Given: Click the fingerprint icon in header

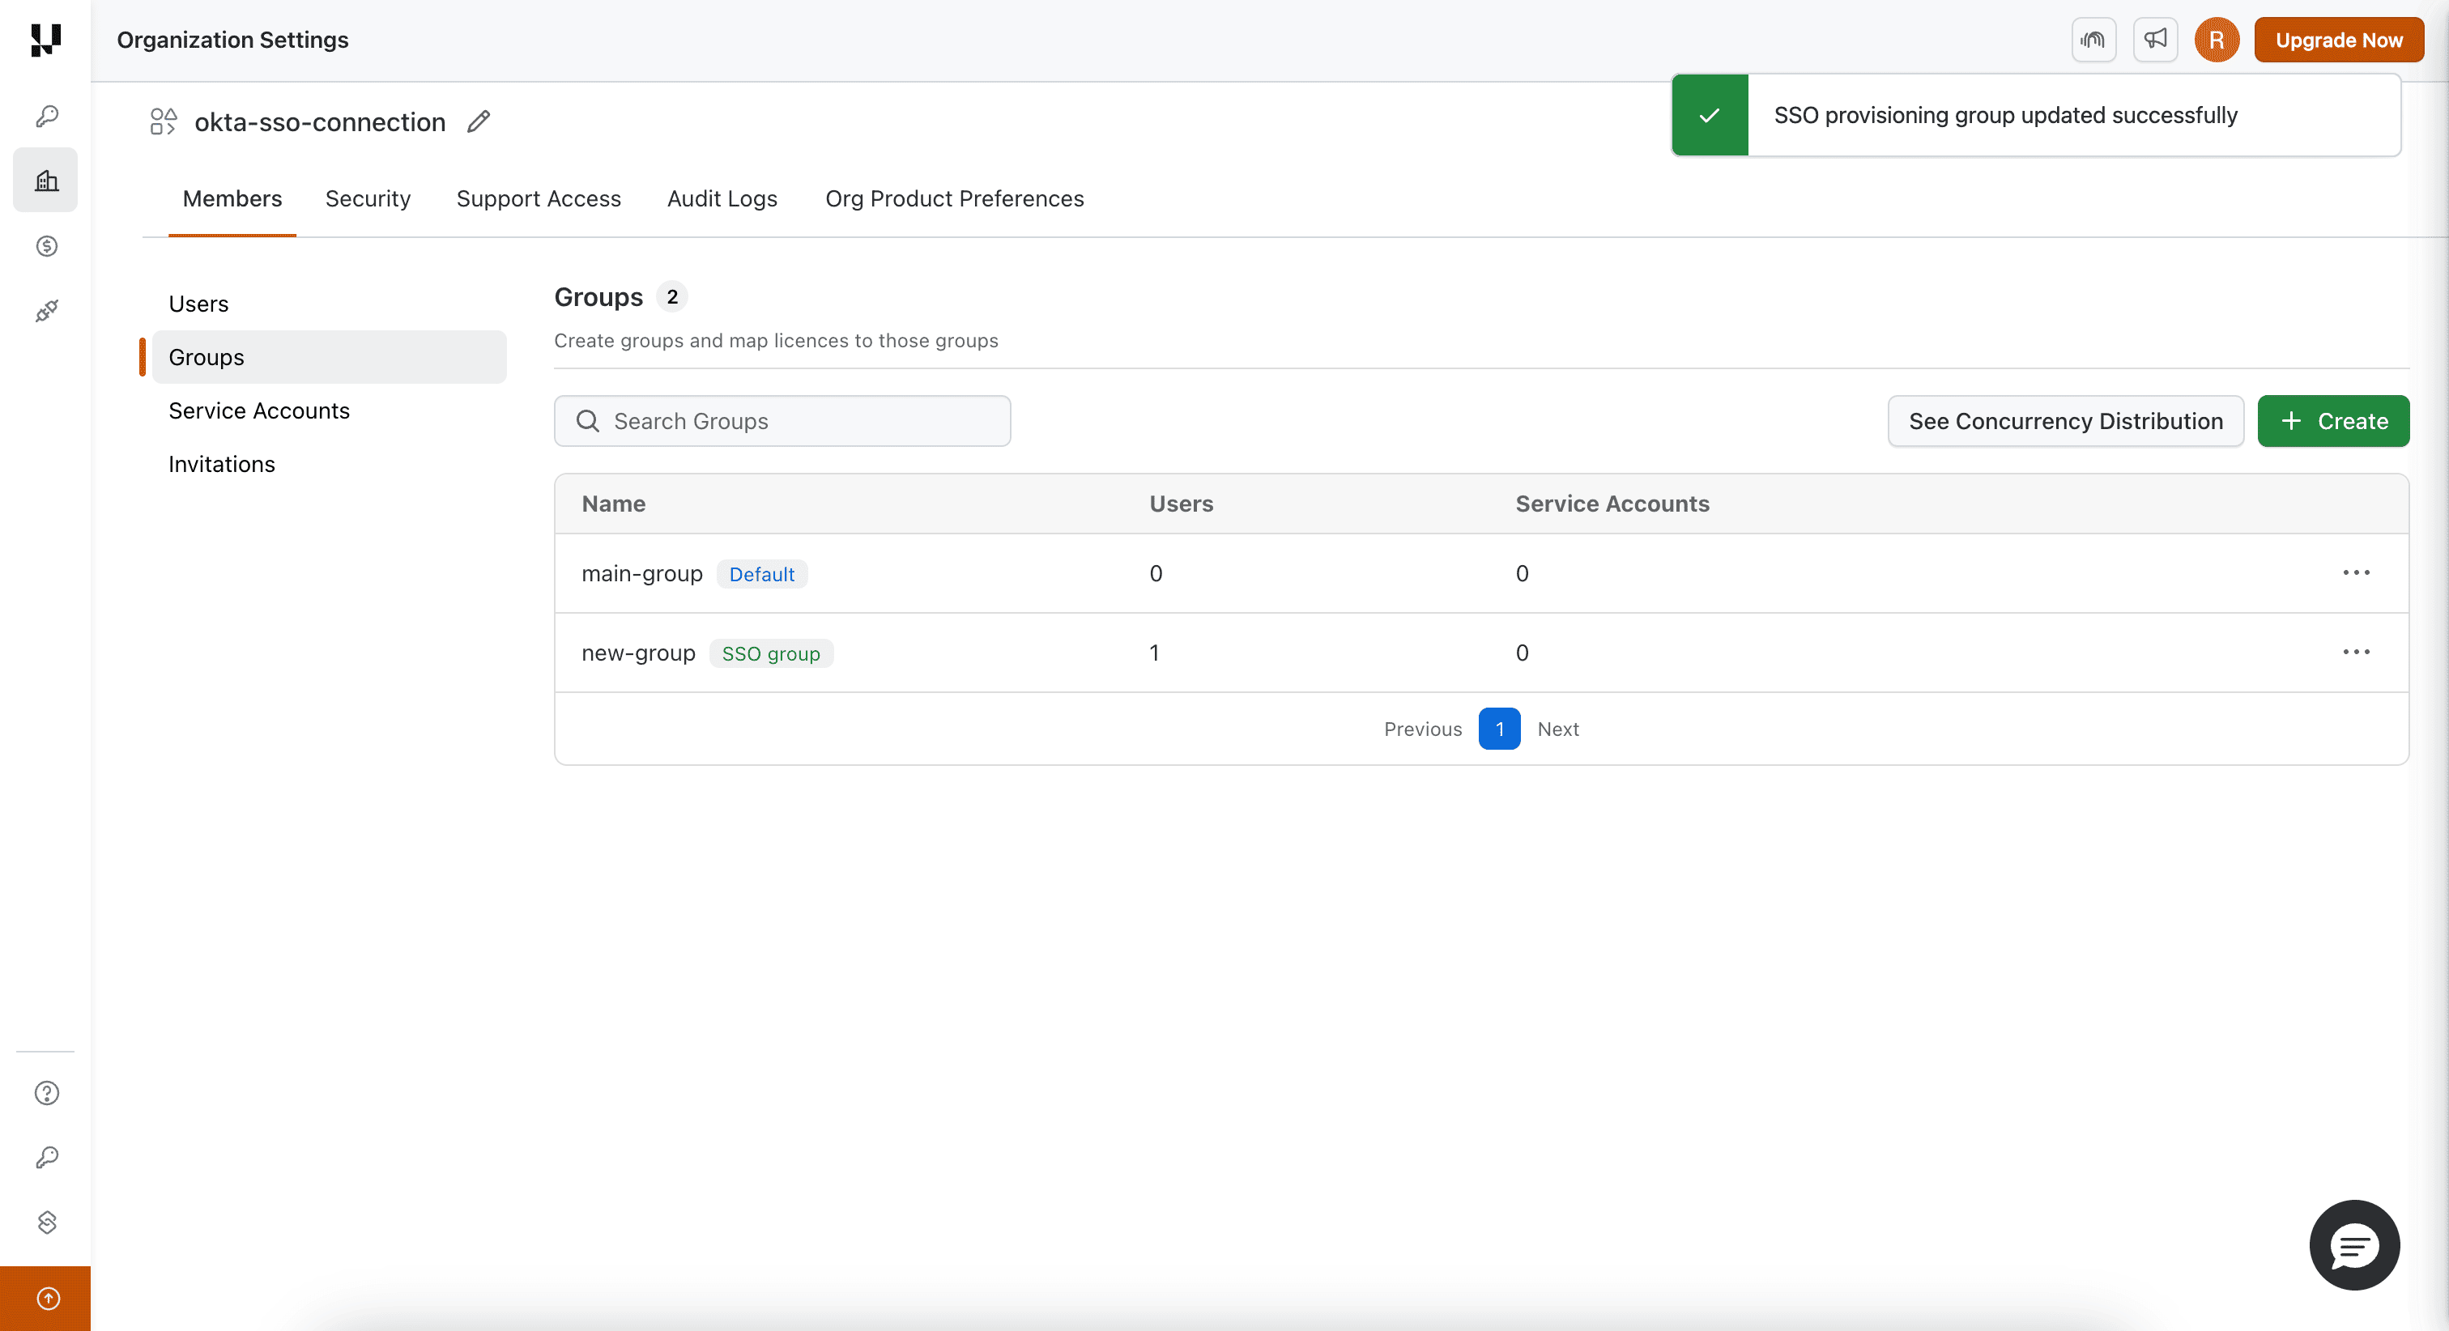Looking at the screenshot, I should coord(2093,40).
